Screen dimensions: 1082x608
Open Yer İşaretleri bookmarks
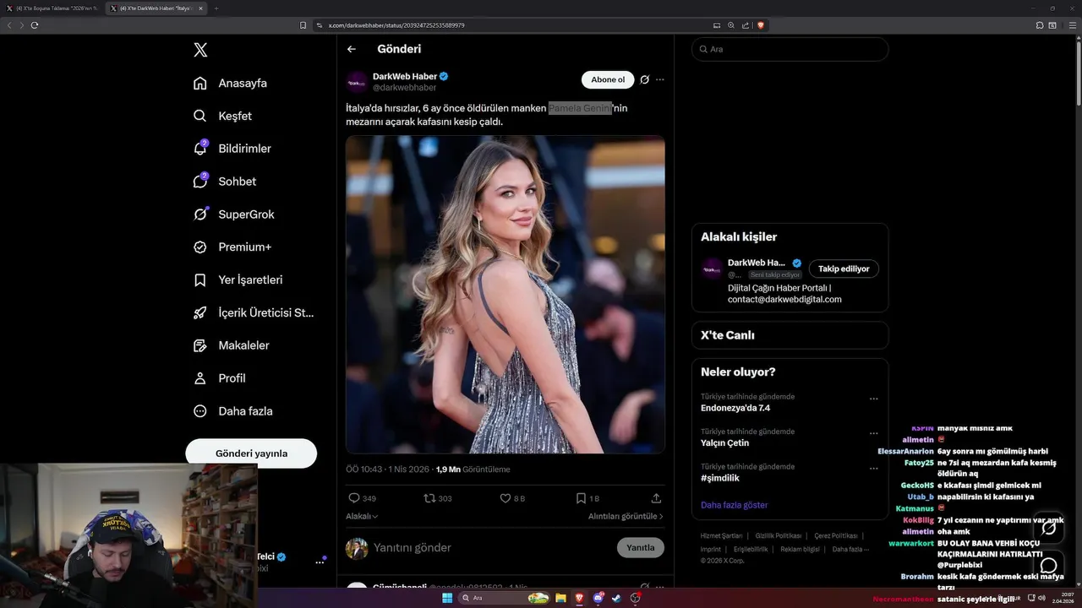(x=238, y=280)
